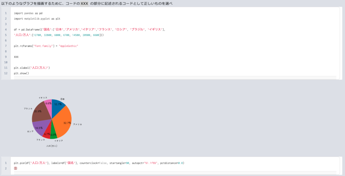Click the 人口(万人) label below the chart
The height and width of the screenshot is (176, 345).
[52, 146]
